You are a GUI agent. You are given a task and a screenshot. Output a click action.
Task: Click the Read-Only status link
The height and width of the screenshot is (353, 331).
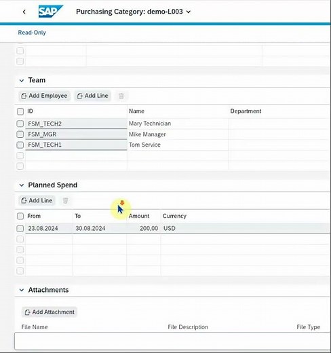click(x=32, y=33)
